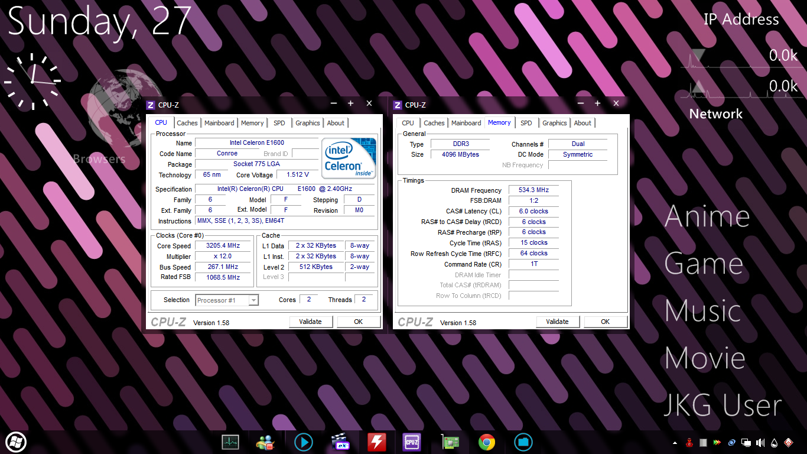The width and height of the screenshot is (807, 454).
Task: Open the JKG User desktop launcher
Action: [x=723, y=406]
